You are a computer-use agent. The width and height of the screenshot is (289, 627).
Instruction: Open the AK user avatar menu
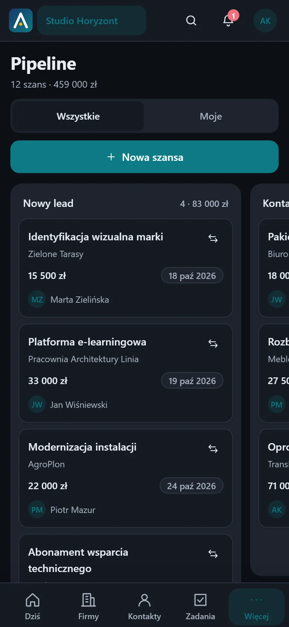(265, 20)
